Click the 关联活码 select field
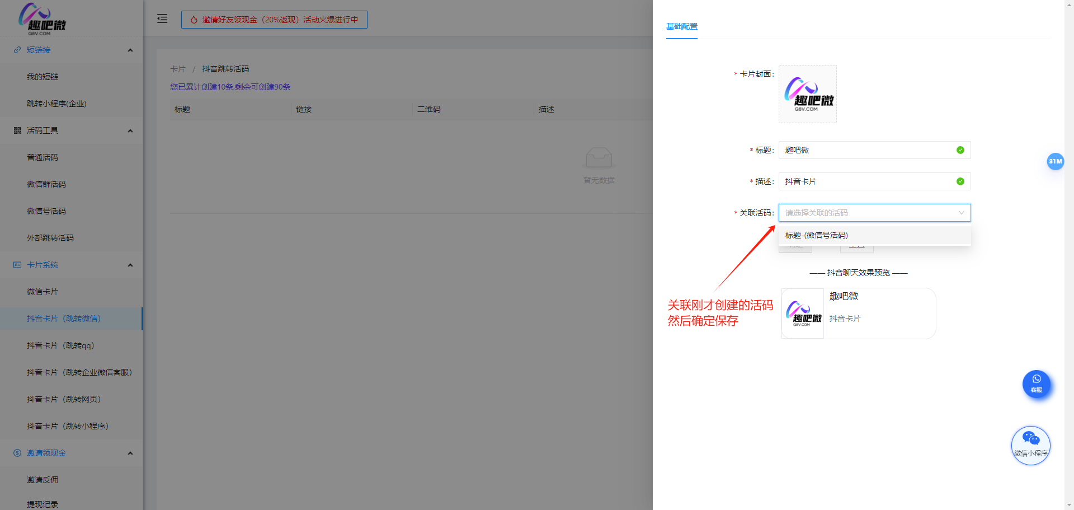The width and height of the screenshot is (1074, 510). (875, 213)
